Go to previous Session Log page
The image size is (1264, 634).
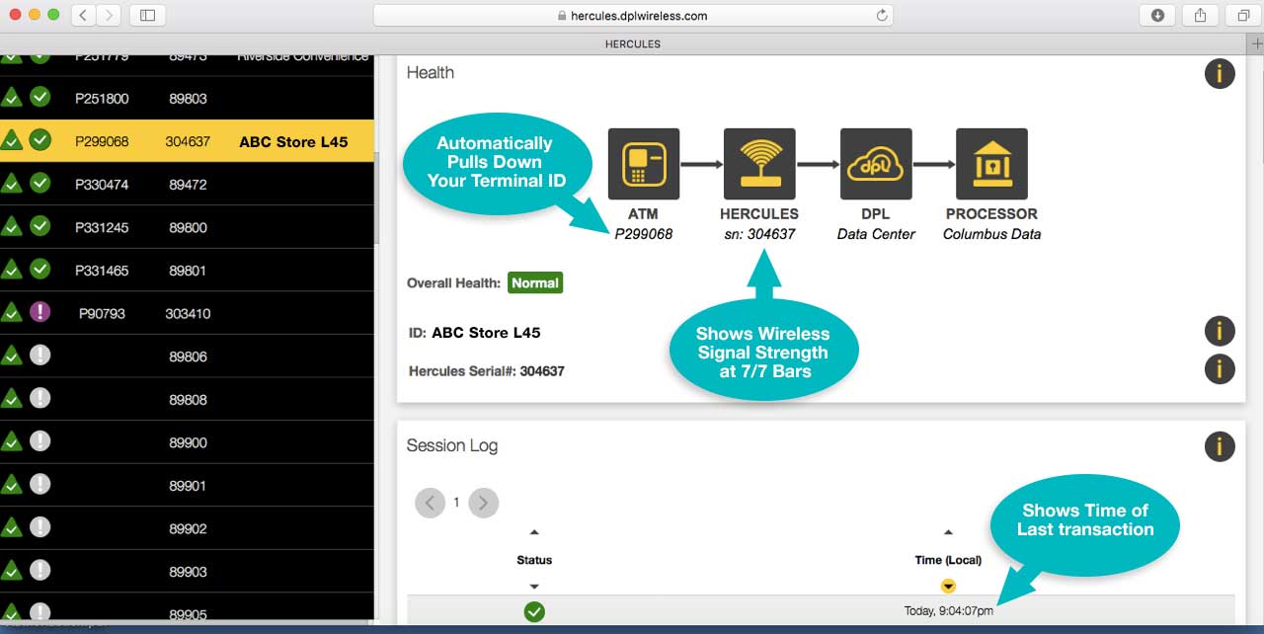(430, 503)
